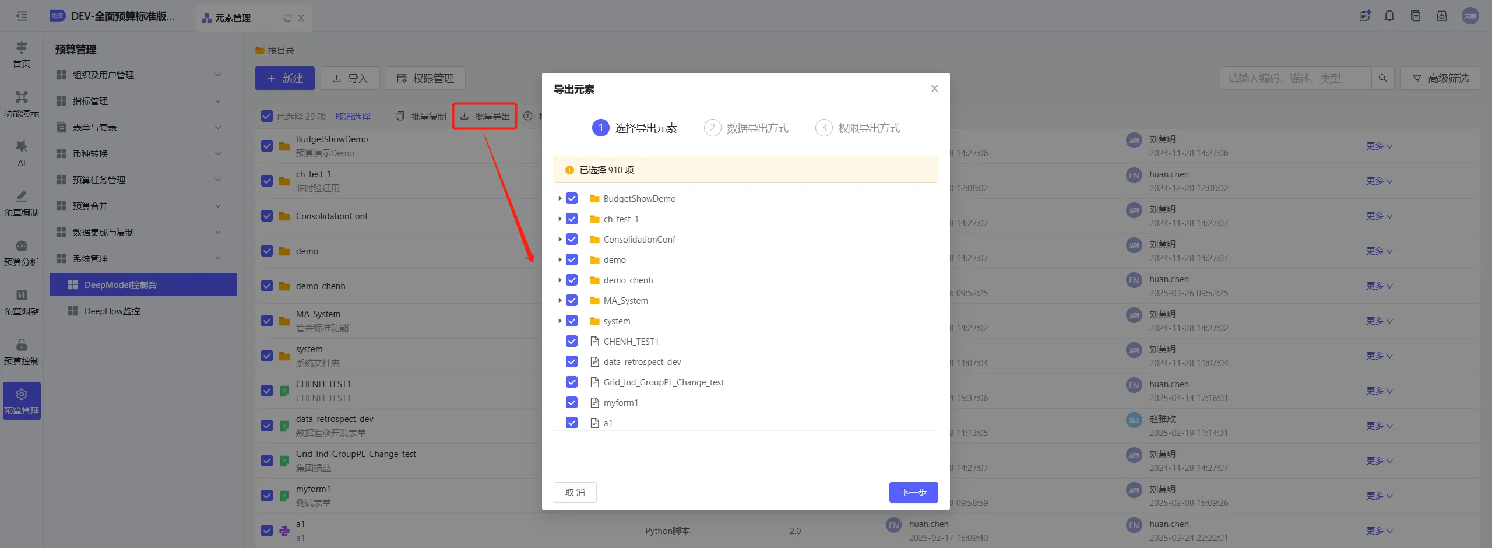Select 表单与套表 in budget menu
The image size is (1492, 548).
[x=94, y=128]
